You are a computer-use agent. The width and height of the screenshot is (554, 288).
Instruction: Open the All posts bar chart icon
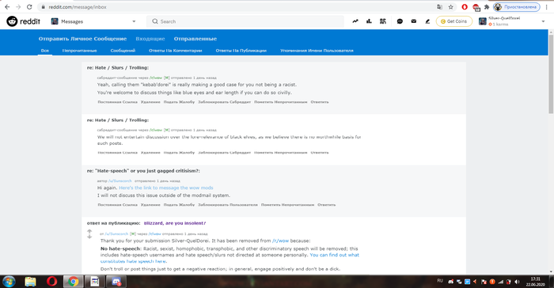[x=369, y=21]
